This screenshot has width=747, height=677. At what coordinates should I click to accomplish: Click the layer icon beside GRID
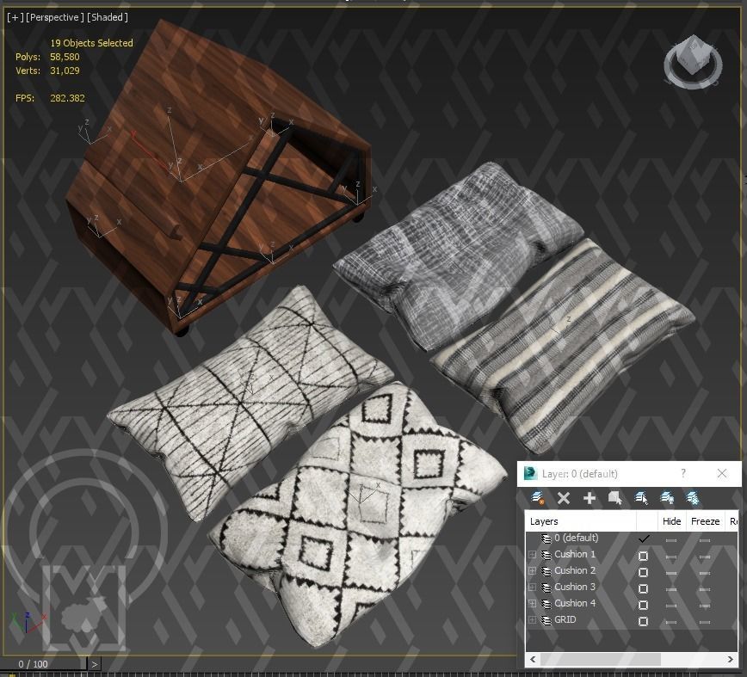[546, 620]
